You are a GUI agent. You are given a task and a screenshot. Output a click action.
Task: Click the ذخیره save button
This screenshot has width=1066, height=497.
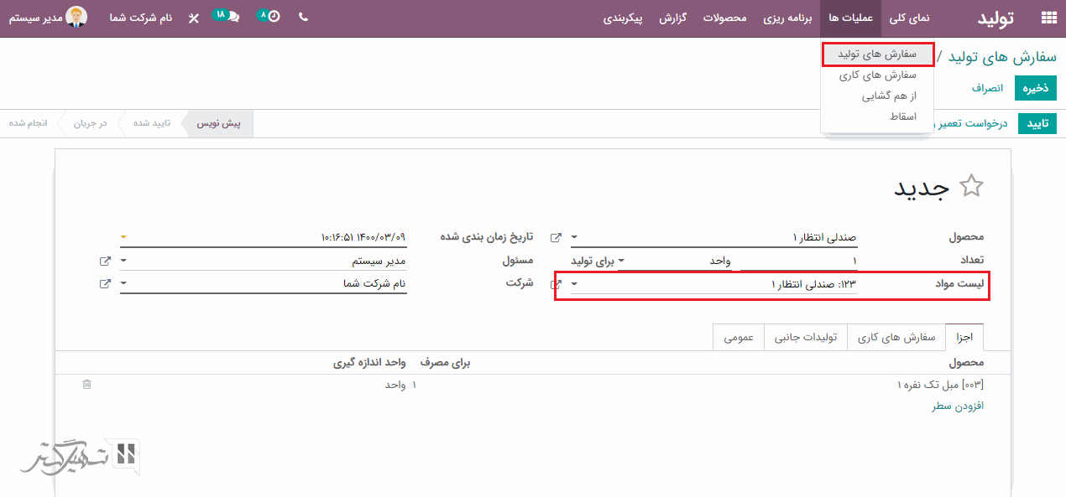1035,88
